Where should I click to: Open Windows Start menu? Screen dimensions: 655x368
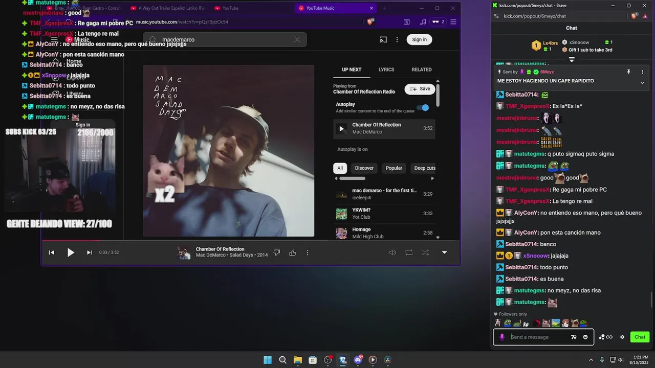[268, 360]
